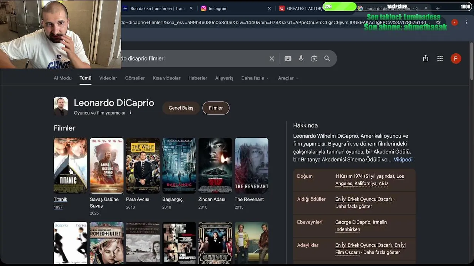Switch to the Instagram browser tab
Viewport: 474px width, 266px height.
click(x=236, y=8)
